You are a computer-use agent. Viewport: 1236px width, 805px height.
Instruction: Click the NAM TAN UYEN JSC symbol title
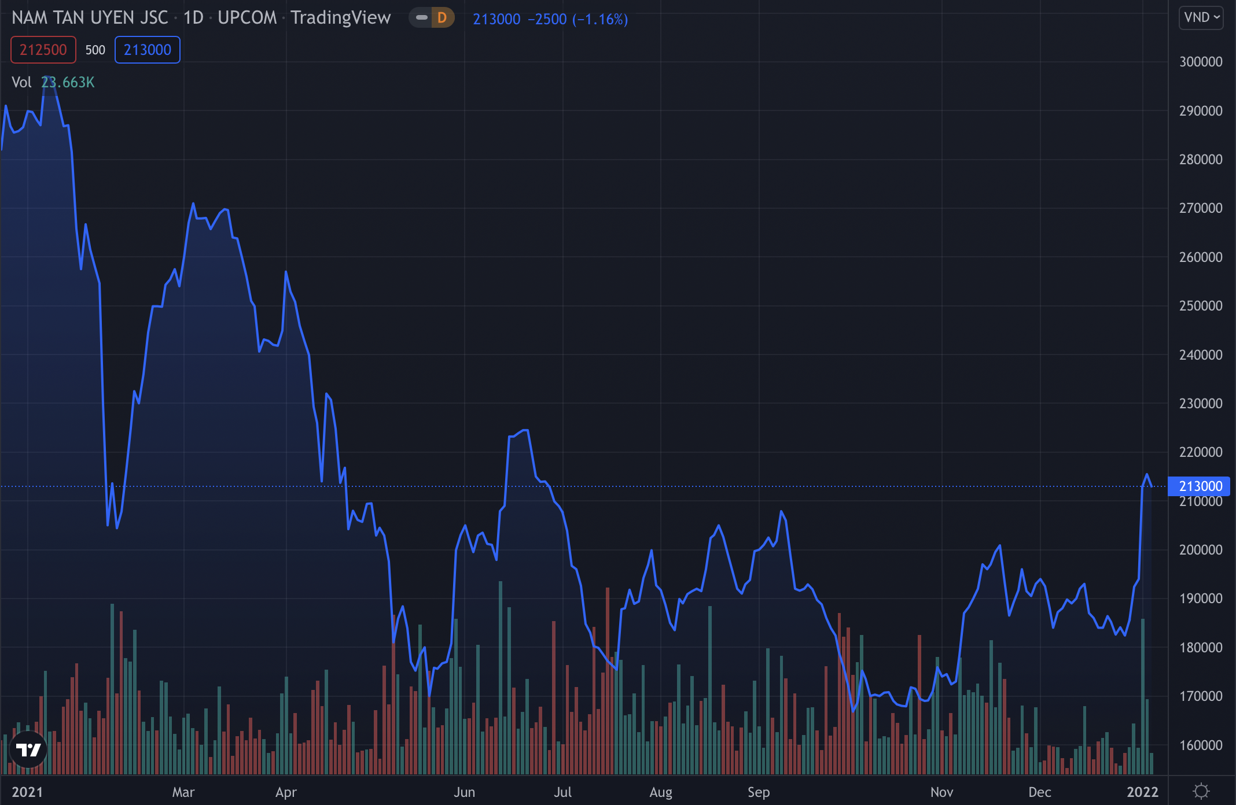tap(90, 18)
